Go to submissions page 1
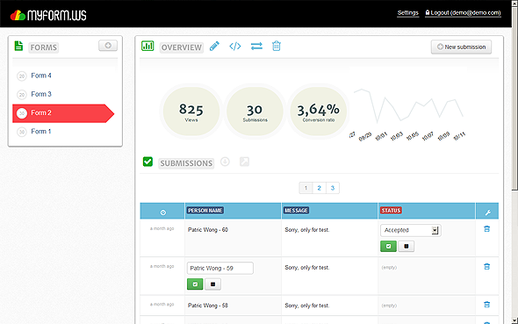The height and width of the screenshot is (324, 518). pos(306,188)
